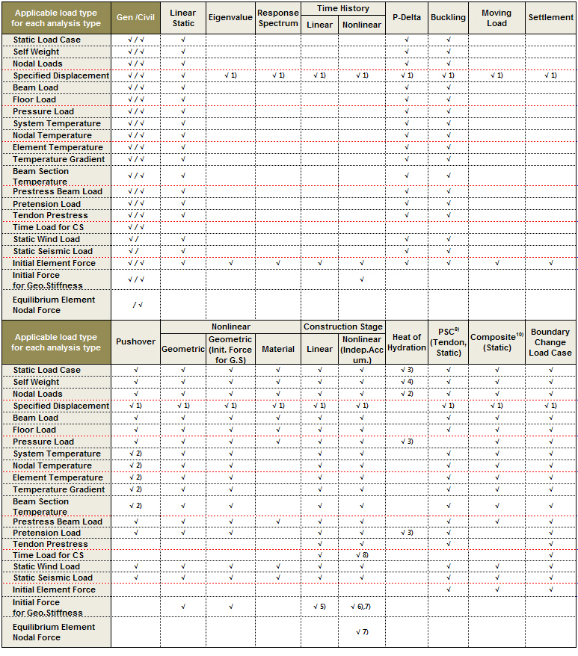Viewport: 578px width, 656px height.
Task: Click the Construction Stage group header
Action: coord(342,327)
